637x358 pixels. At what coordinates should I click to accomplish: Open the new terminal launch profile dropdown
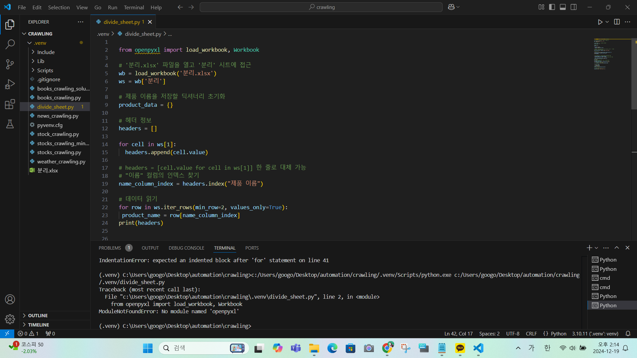tap(597, 248)
